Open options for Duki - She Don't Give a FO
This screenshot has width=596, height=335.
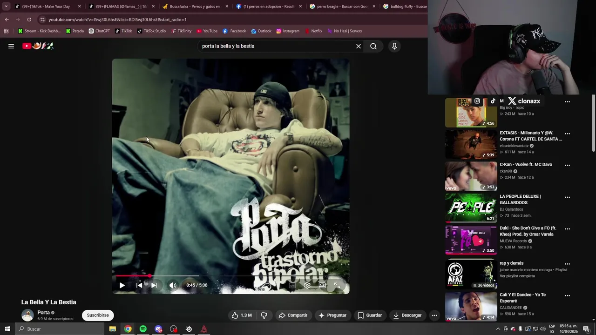point(567,229)
